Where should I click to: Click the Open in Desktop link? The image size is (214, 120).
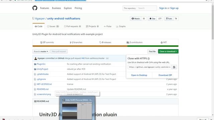point(139,75)
